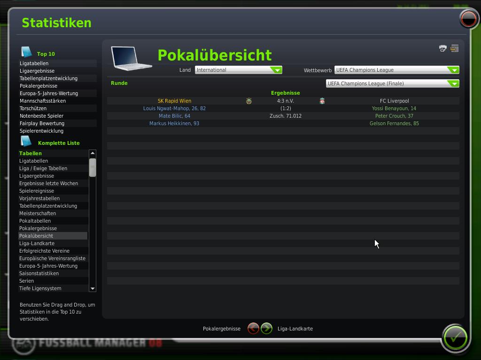The width and height of the screenshot is (481, 360).
Task: Open the Runde dropdown showing Finale
Action: click(x=392, y=83)
